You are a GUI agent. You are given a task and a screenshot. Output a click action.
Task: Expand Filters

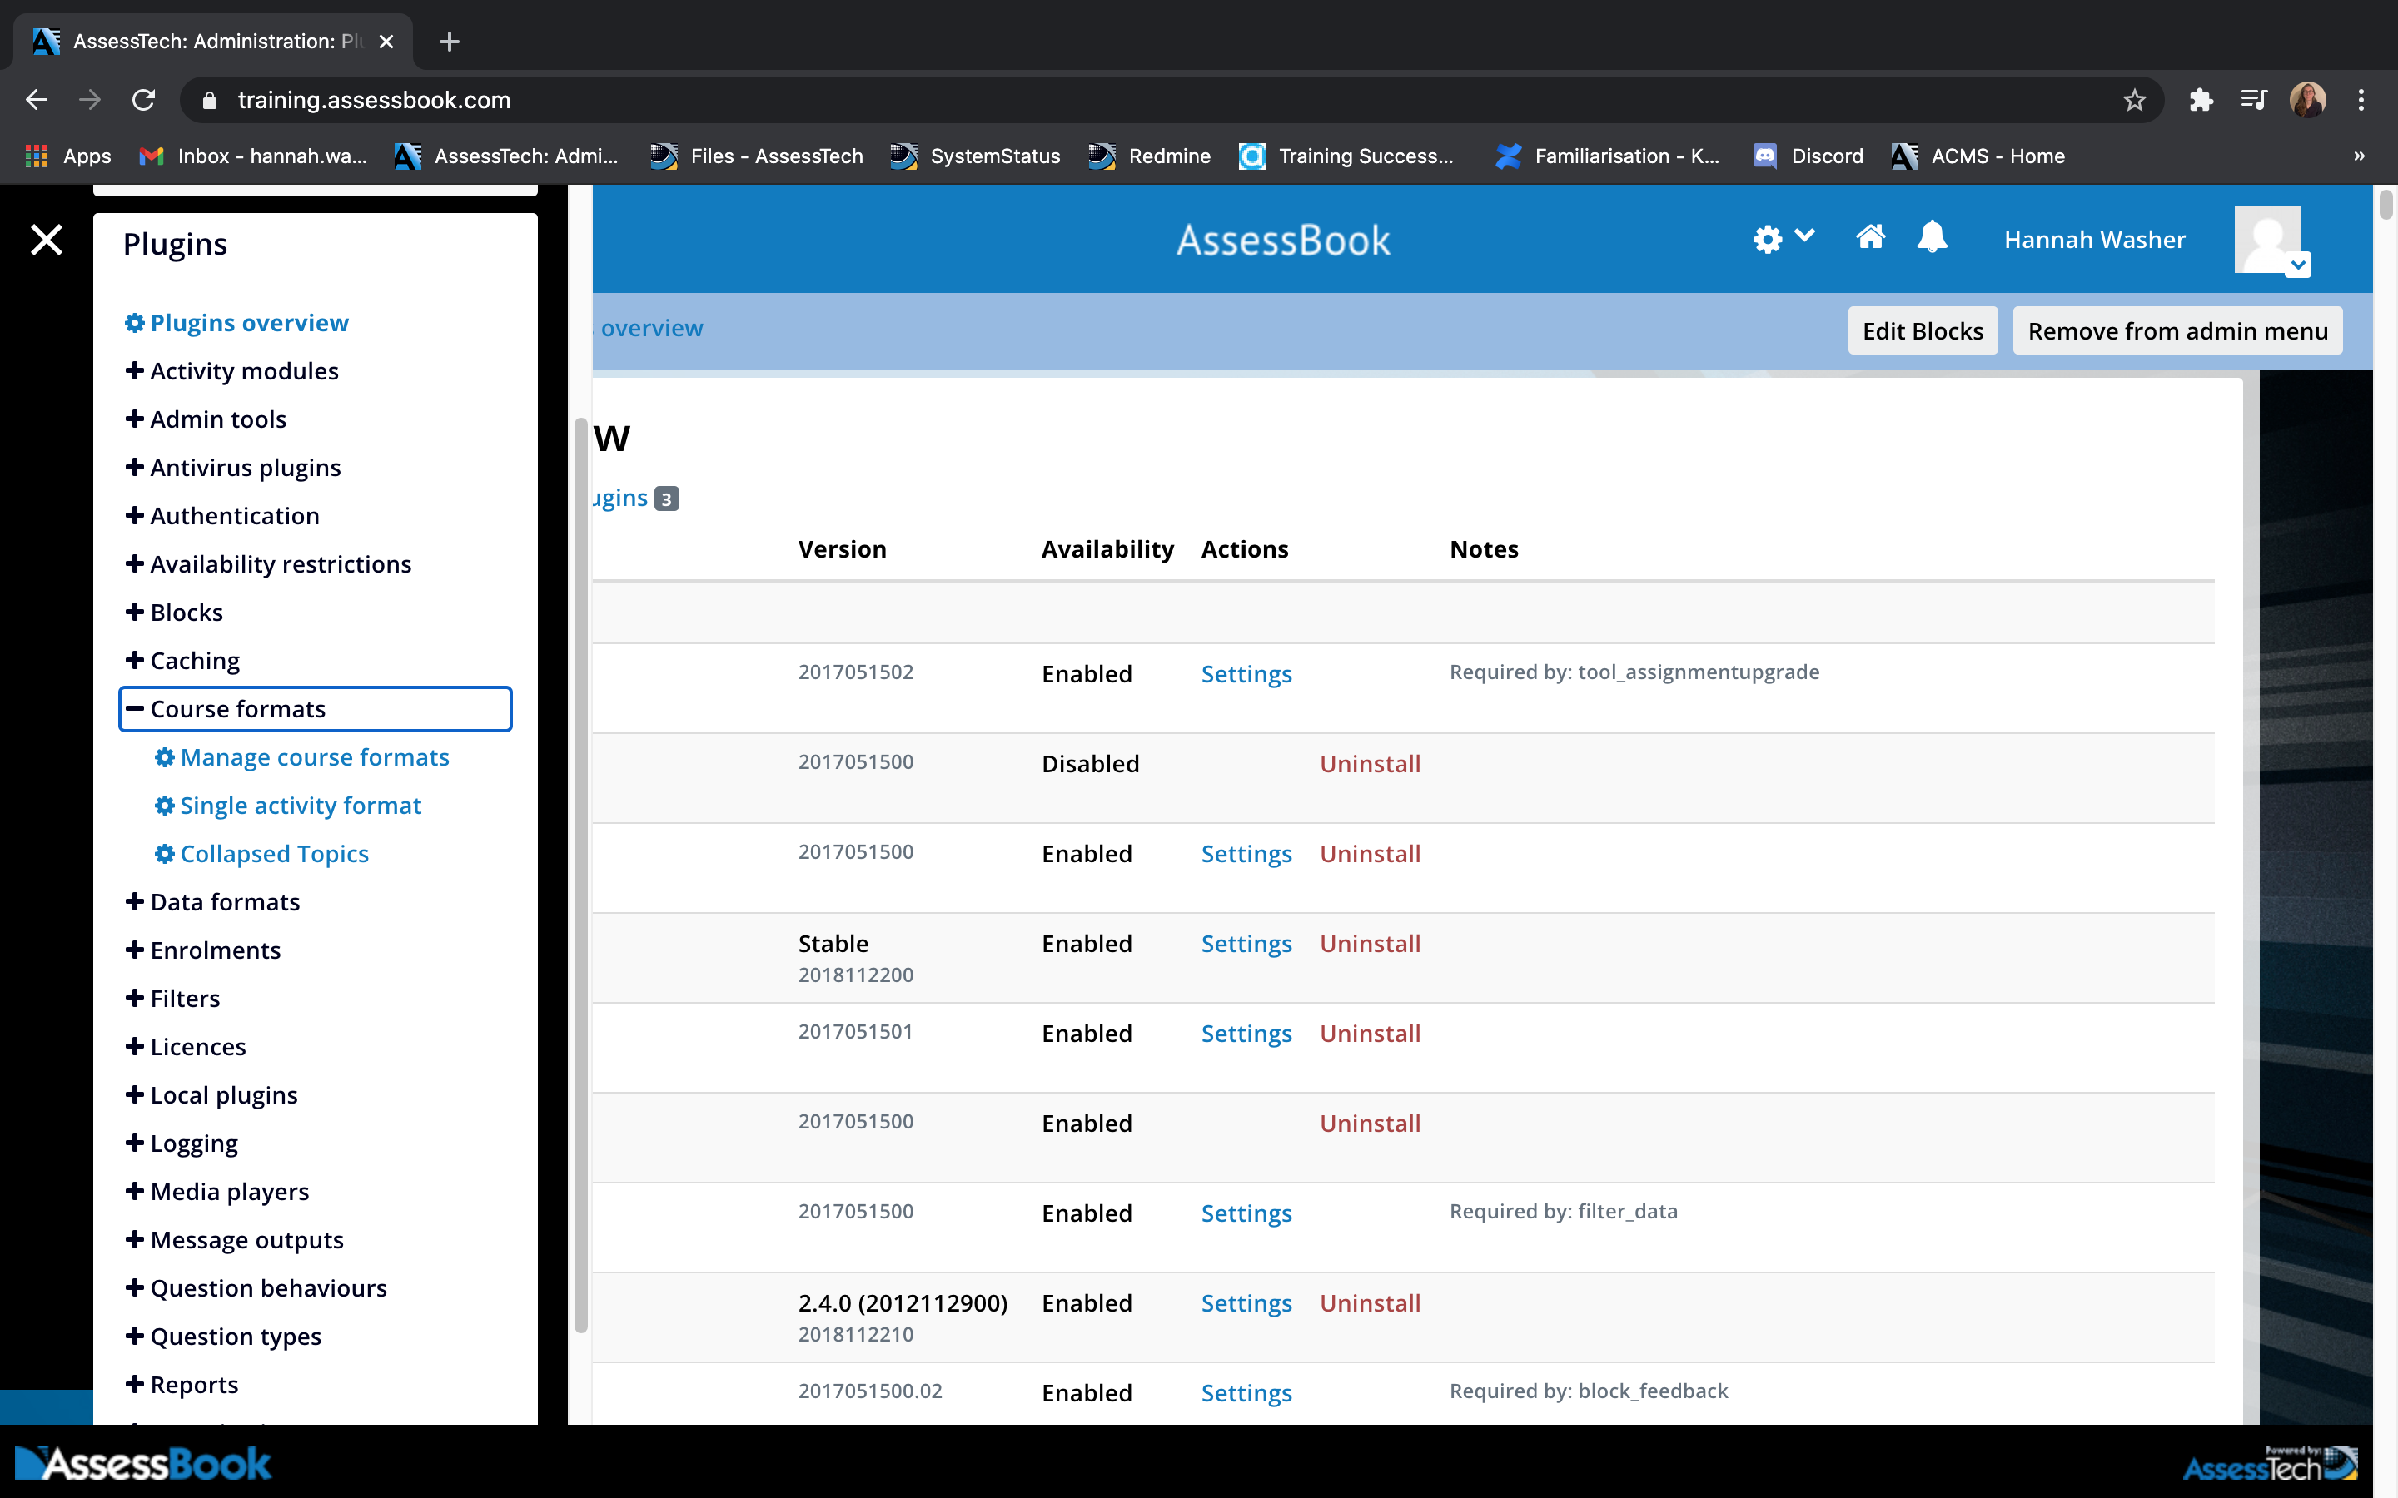172,999
